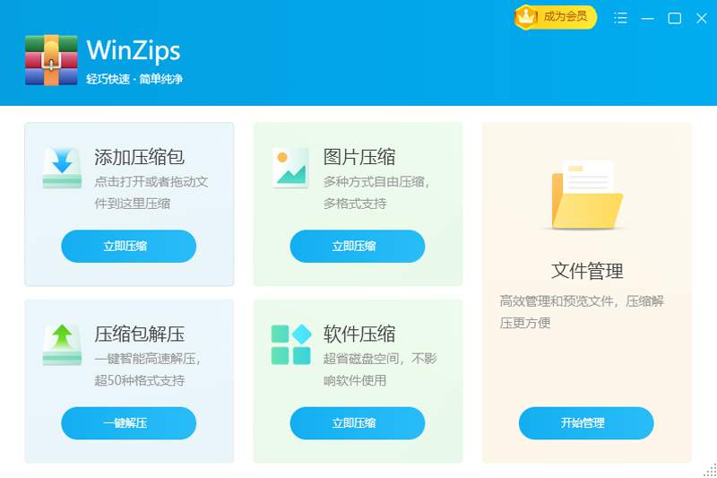Click 成为会员 to become a member
Screen dimensions: 717x478
point(566,16)
